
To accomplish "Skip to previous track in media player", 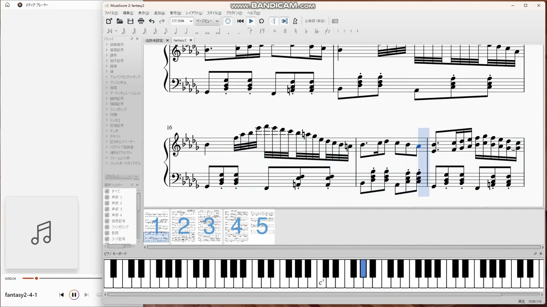I will [x=62, y=295].
